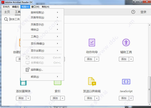This screenshot has height=108, width=151.
Task: Open Tools (工具) submenu in View menu
Action: tap(42, 36)
